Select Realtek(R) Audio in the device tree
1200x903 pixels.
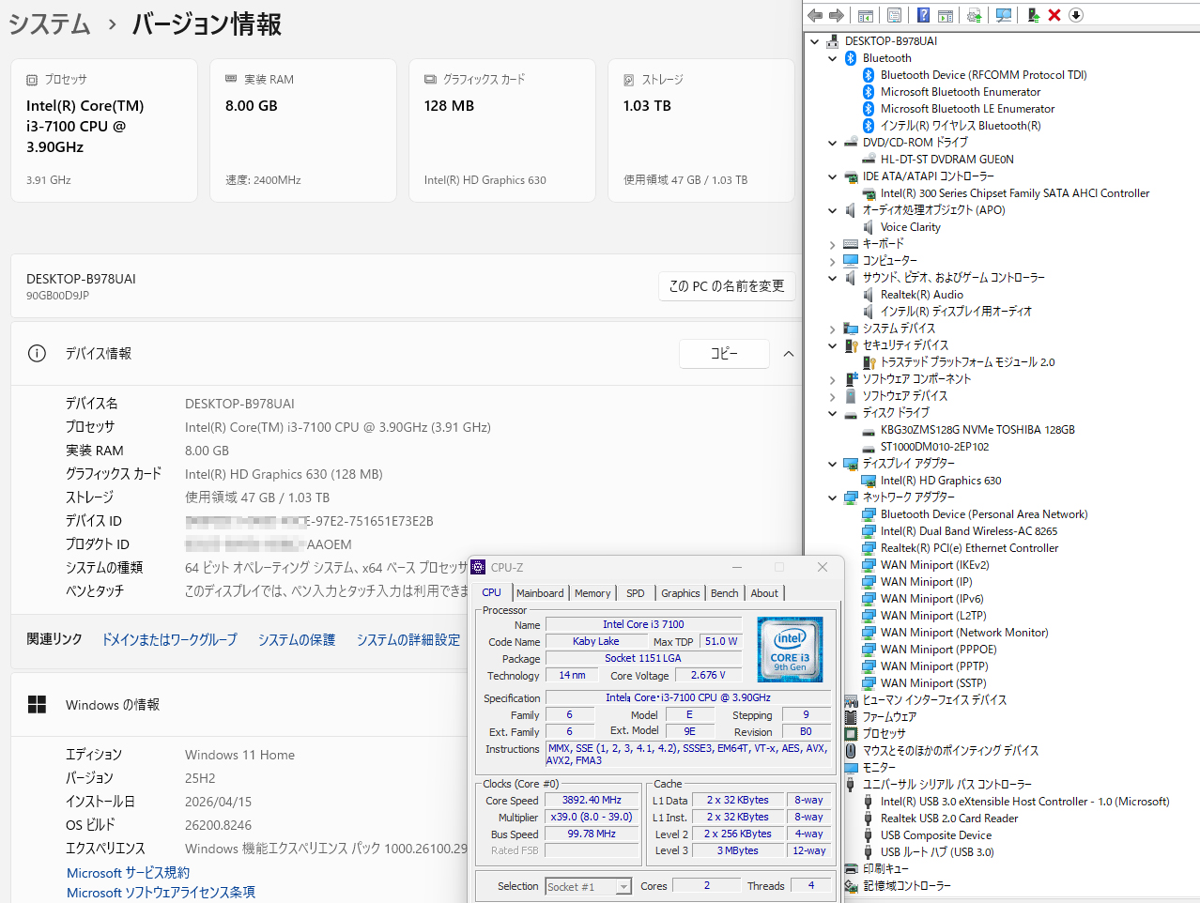click(921, 295)
